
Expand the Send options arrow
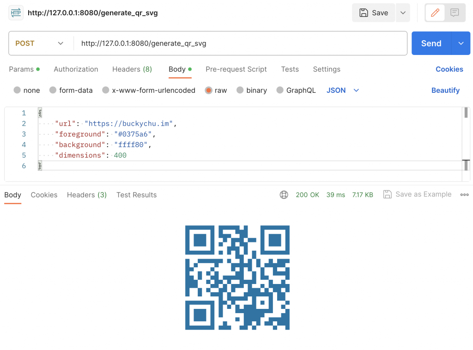pos(461,43)
